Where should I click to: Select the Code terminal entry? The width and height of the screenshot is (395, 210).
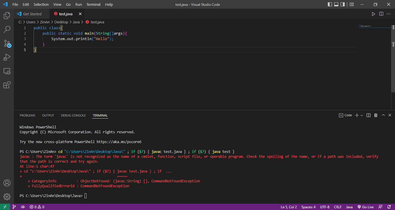346,115
